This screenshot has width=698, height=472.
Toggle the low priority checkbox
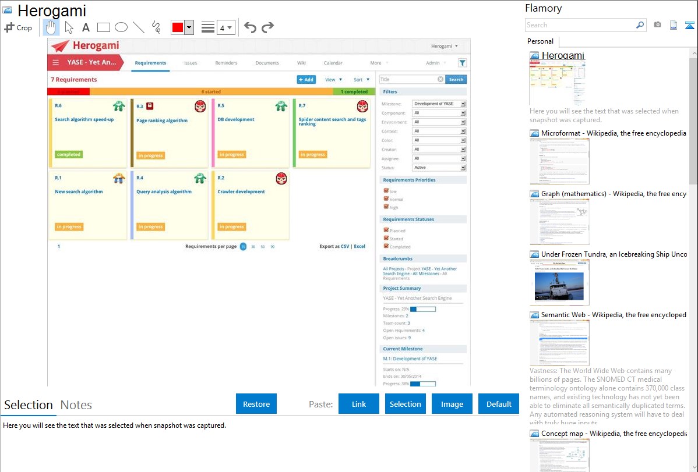click(x=386, y=190)
